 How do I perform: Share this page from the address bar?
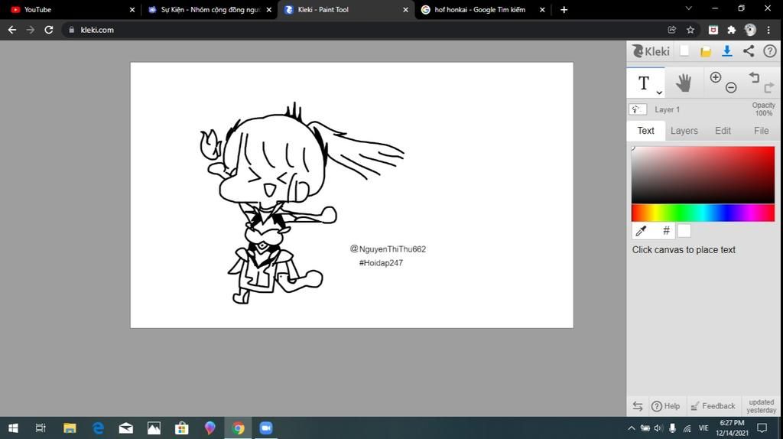[x=671, y=30]
